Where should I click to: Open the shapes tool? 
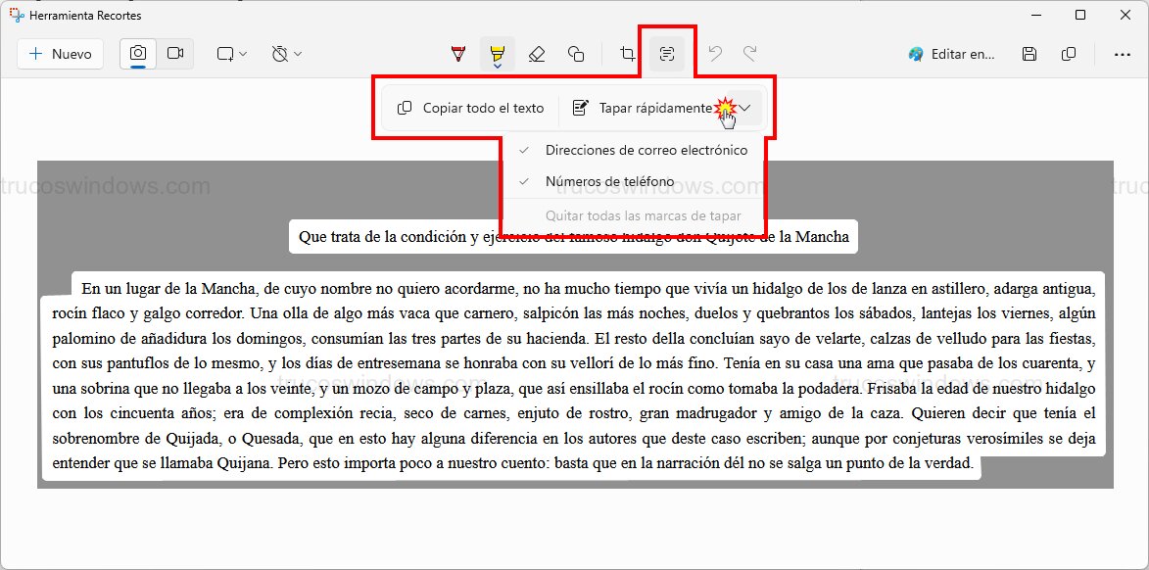pos(576,54)
